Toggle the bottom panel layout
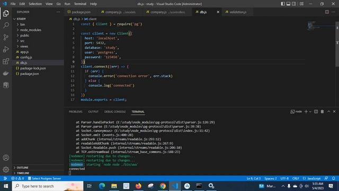The width and height of the screenshot is (339, 191). tap(288, 4)
